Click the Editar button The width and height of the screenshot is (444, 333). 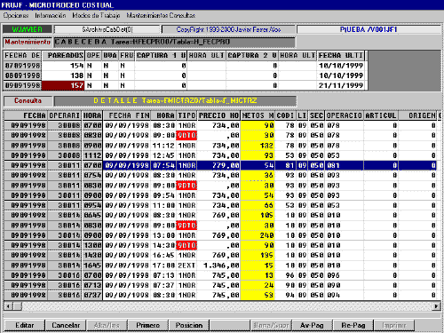[x=25, y=325]
